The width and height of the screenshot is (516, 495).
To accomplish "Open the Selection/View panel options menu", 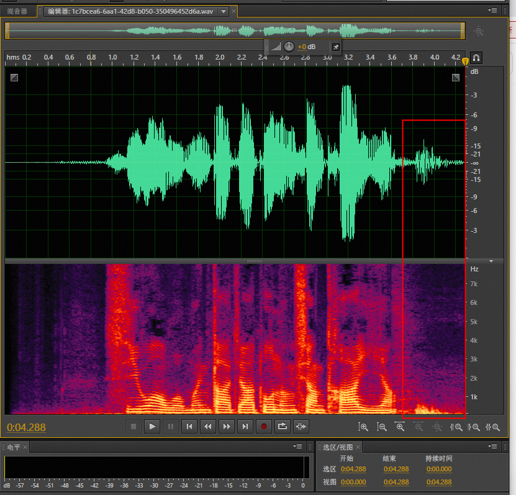I will (492, 447).
